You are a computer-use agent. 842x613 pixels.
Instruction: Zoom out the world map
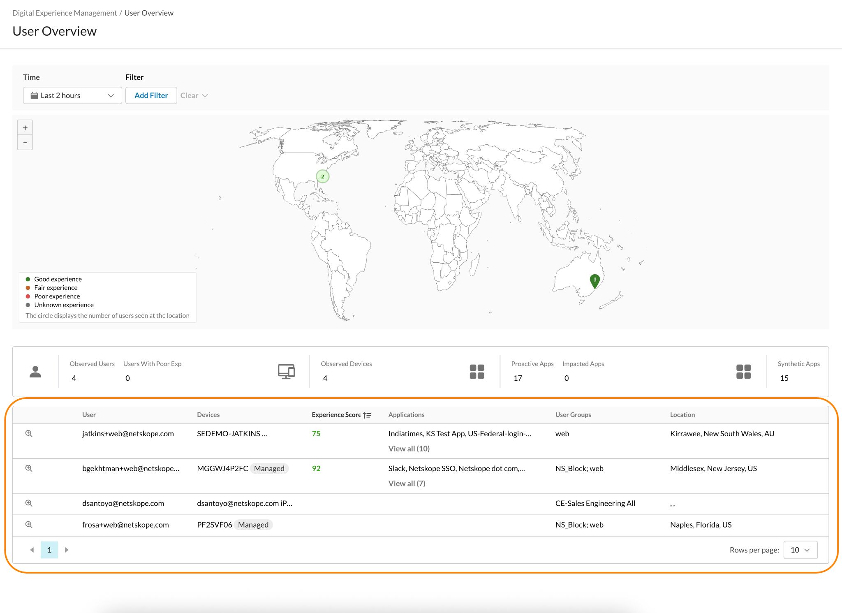(x=25, y=143)
